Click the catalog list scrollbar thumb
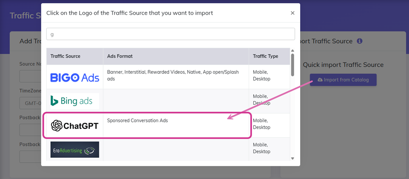 [x=292, y=65]
